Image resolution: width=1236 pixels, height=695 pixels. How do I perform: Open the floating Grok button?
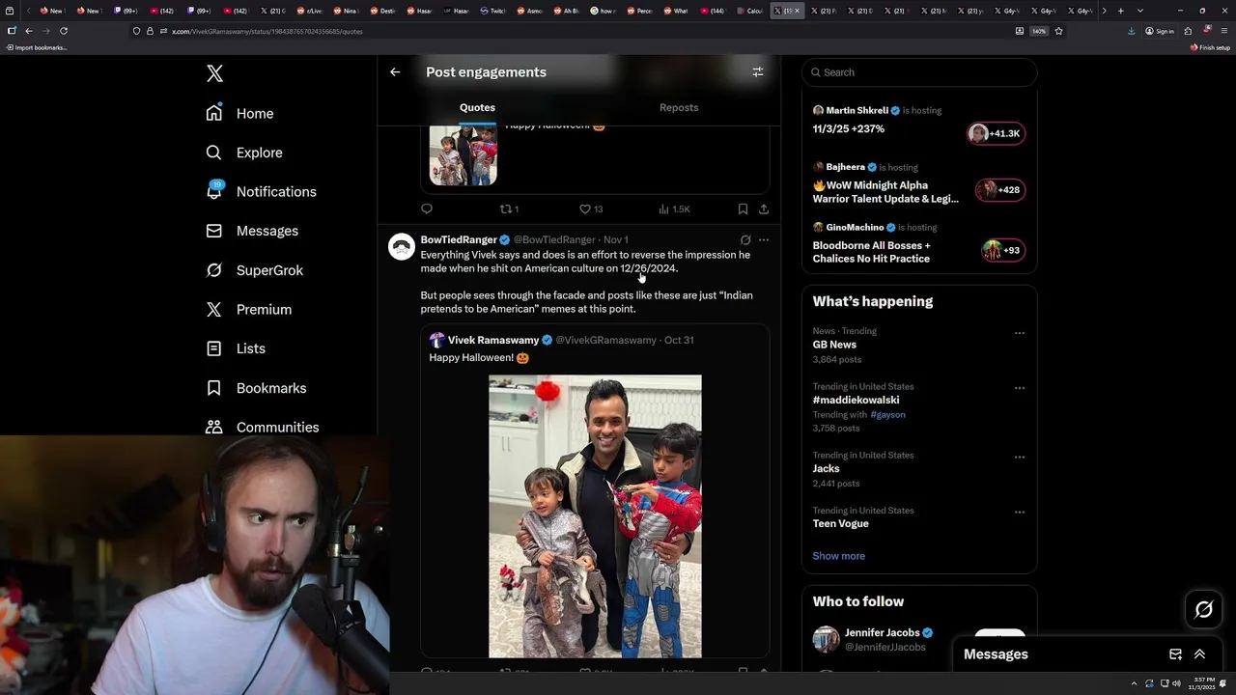coord(1203,609)
